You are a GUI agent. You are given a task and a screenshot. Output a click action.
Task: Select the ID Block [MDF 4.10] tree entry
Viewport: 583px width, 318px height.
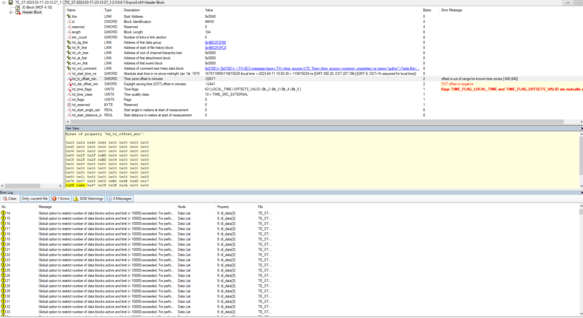click(36, 7)
